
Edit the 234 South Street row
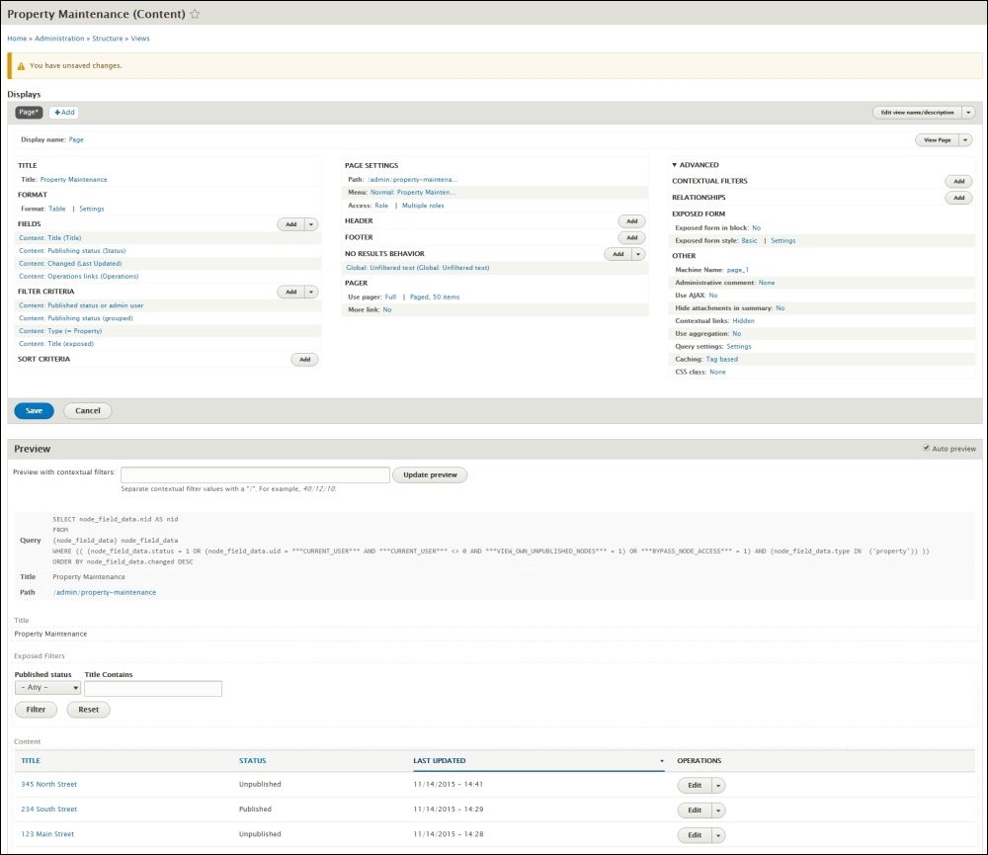coord(695,811)
